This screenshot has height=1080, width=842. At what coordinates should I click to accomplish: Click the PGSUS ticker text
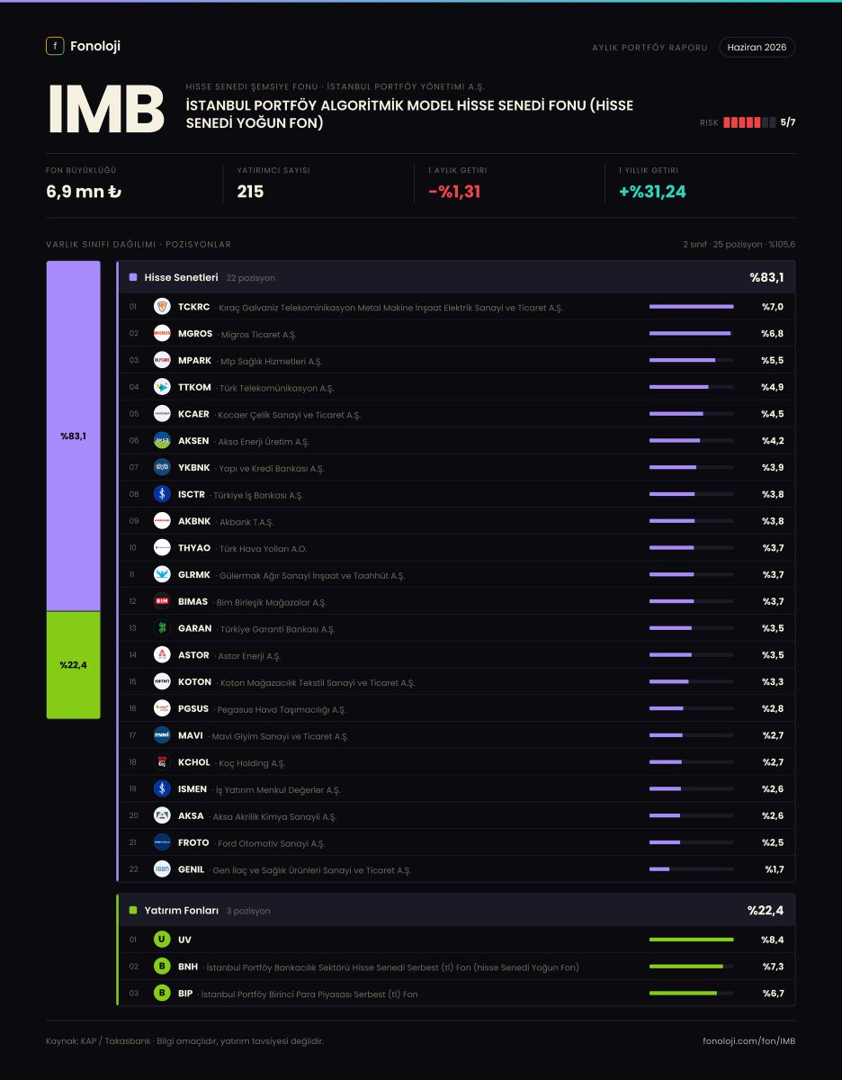[193, 708]
